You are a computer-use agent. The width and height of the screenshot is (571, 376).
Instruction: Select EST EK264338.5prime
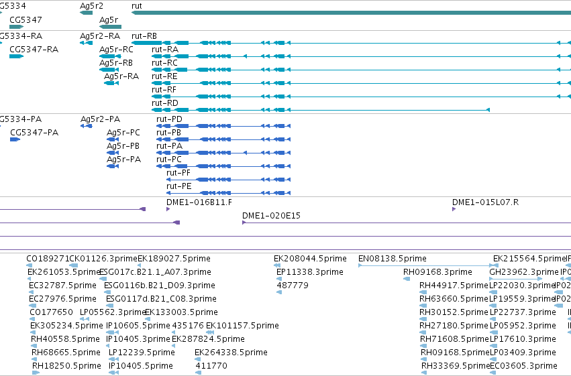(231, 353)
